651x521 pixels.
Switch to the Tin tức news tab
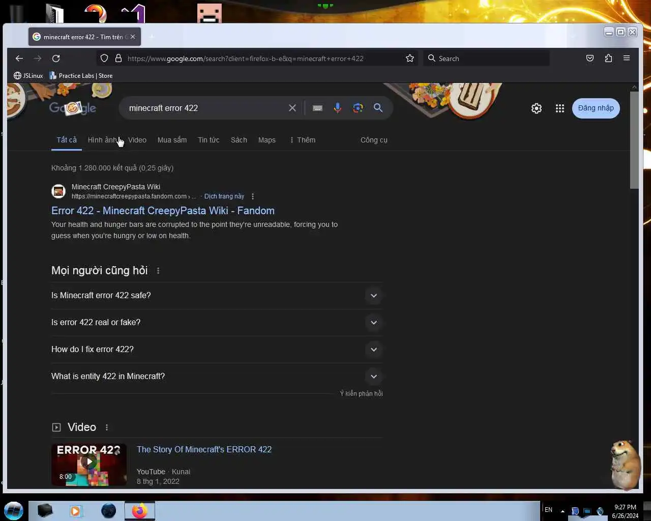209,140
